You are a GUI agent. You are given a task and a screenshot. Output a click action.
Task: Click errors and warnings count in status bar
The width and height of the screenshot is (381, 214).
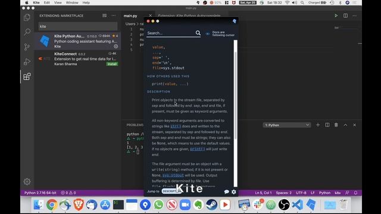(x=68, y=193)
